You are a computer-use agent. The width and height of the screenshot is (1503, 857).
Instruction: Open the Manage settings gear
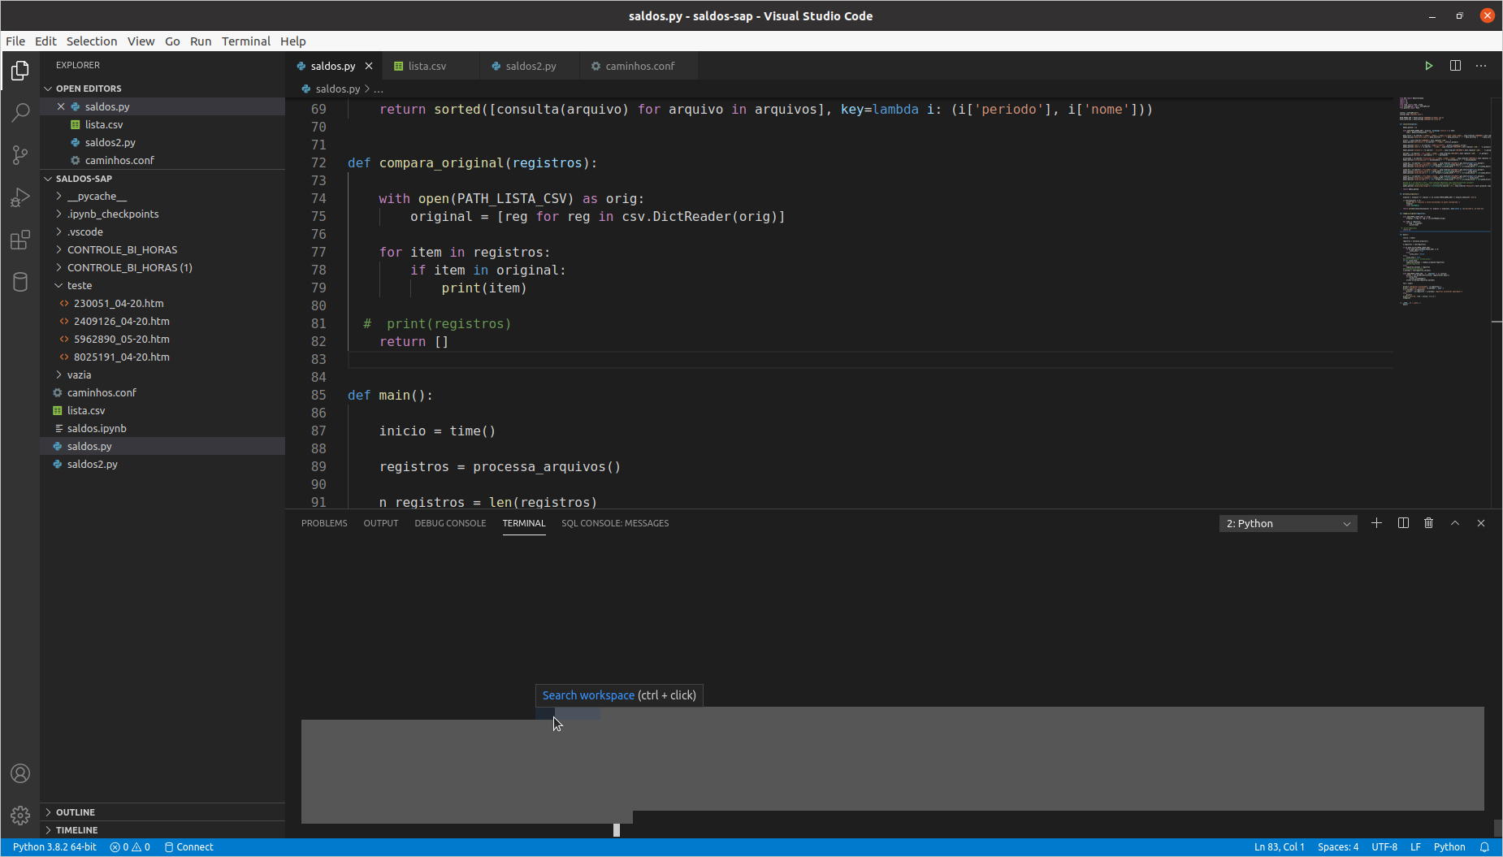click(x=19, y=815)
